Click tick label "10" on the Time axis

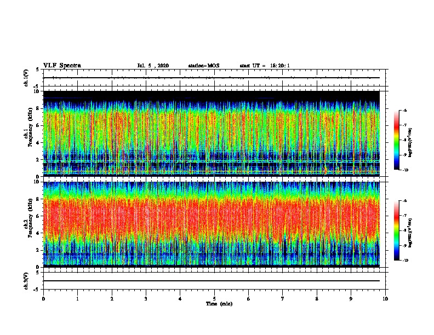pos(385,299)
